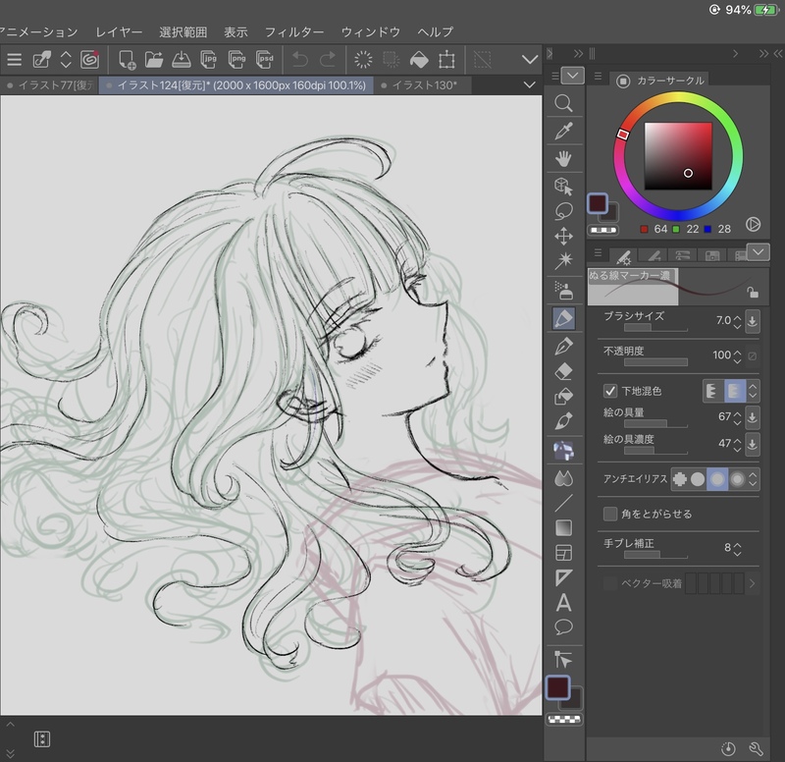Pick the Lasso selection tool
This screenshot has width=785, height=762.
(x=564, y=210)
